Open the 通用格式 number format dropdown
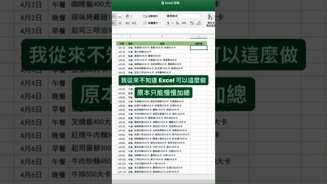 click(x=184, y=16)
